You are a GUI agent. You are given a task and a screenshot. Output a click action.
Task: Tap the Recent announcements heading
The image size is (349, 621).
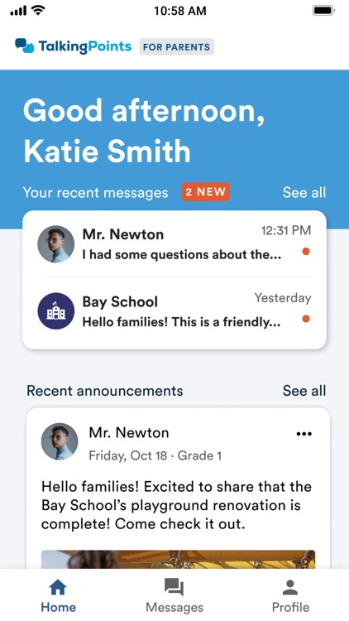point(105,392)
